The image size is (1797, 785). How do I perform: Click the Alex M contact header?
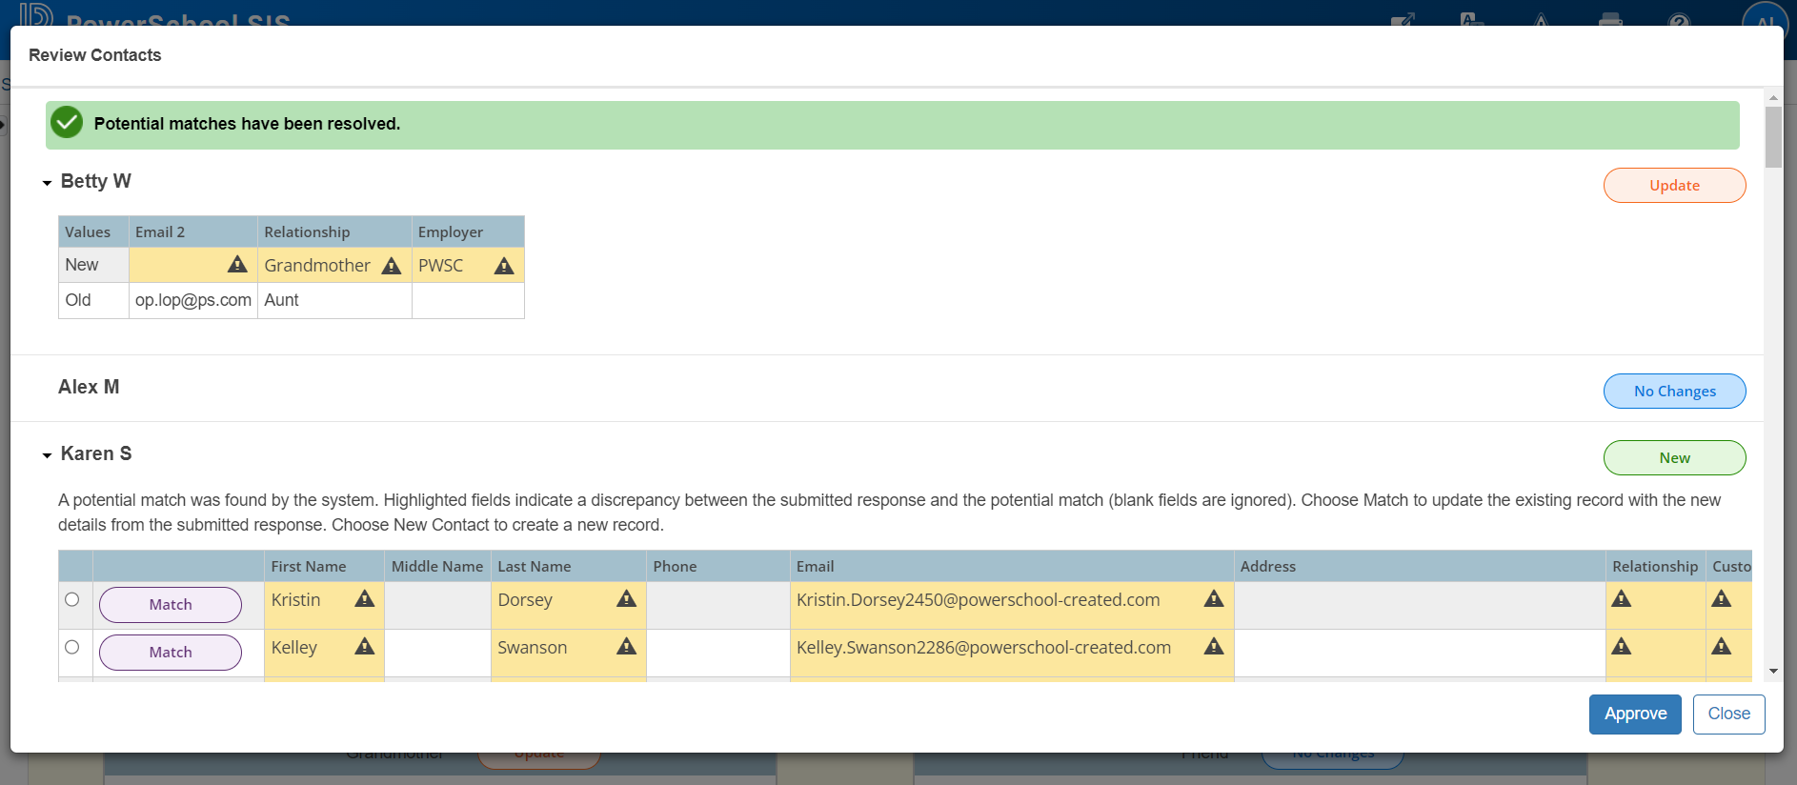(89, 387)
